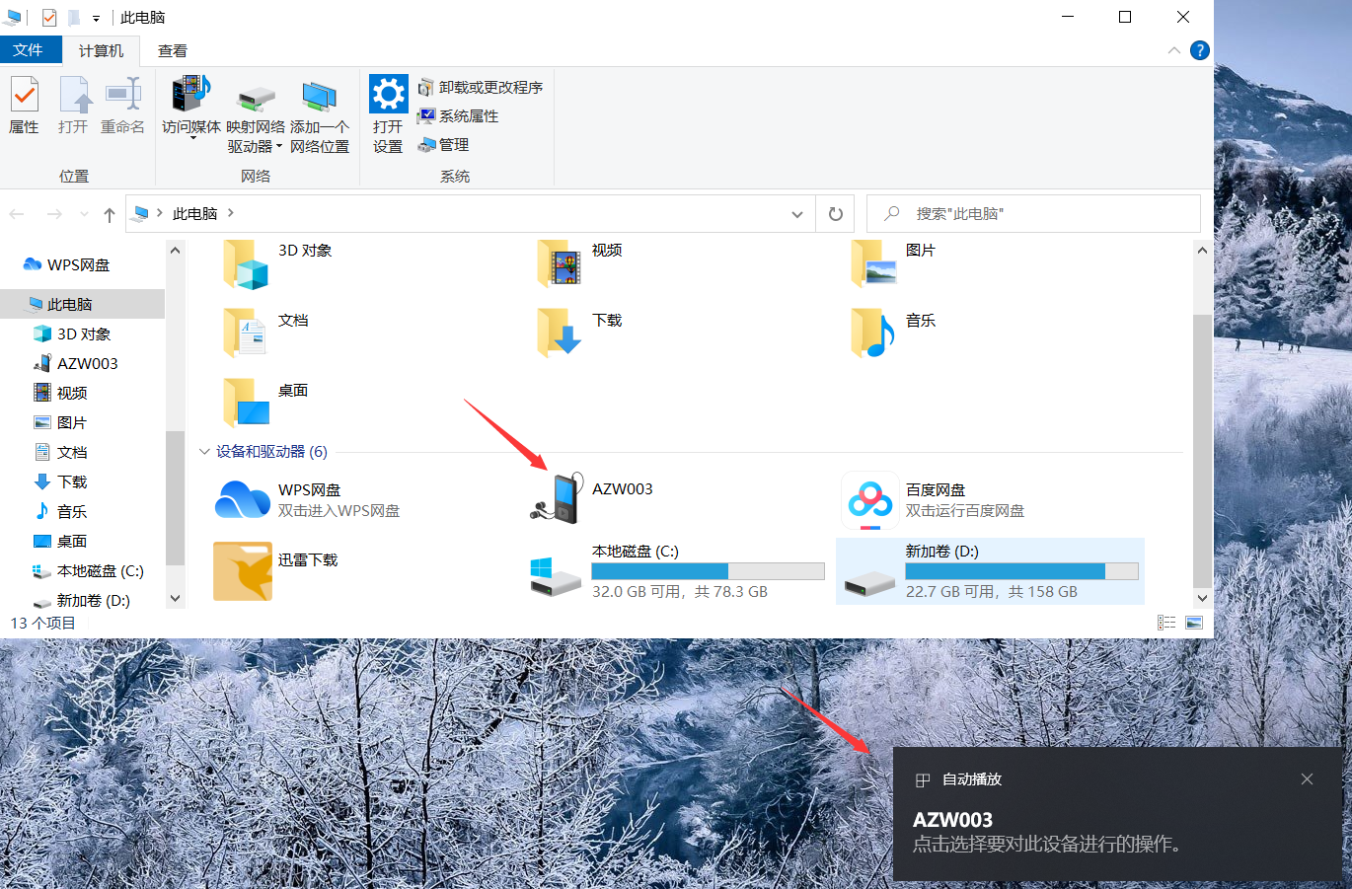The height and width of the screenshot is (889, 1352).
Task: Open 访问媒体 (Access media) dropdown
Action: [x=191, y=107]
